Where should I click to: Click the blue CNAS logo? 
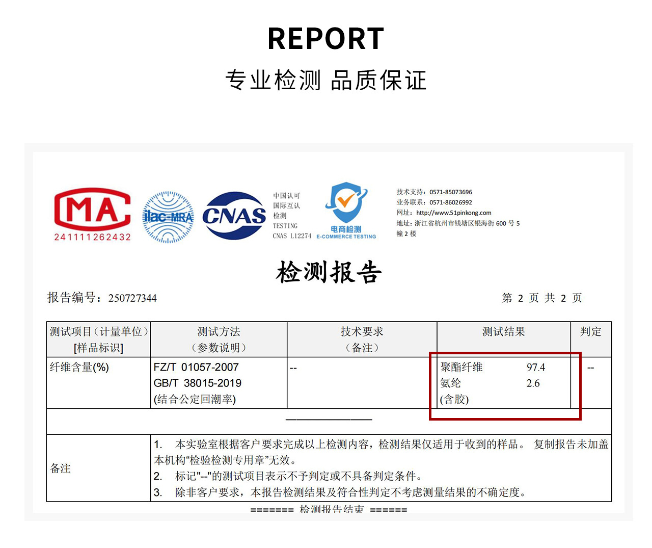tap(234, 216)
